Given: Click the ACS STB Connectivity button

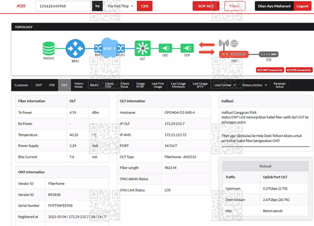Looking at the screenshot, I should pos(299,70).
